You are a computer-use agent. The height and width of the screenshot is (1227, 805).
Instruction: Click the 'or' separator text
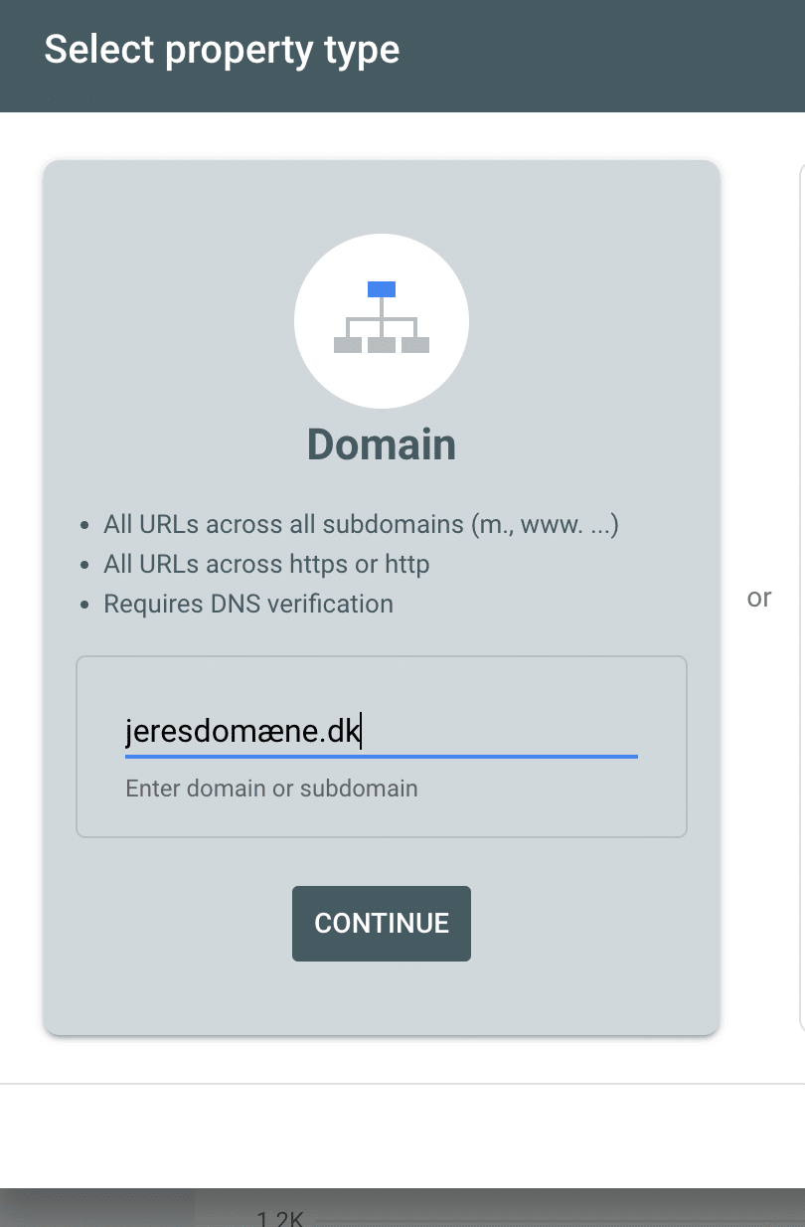759,598
